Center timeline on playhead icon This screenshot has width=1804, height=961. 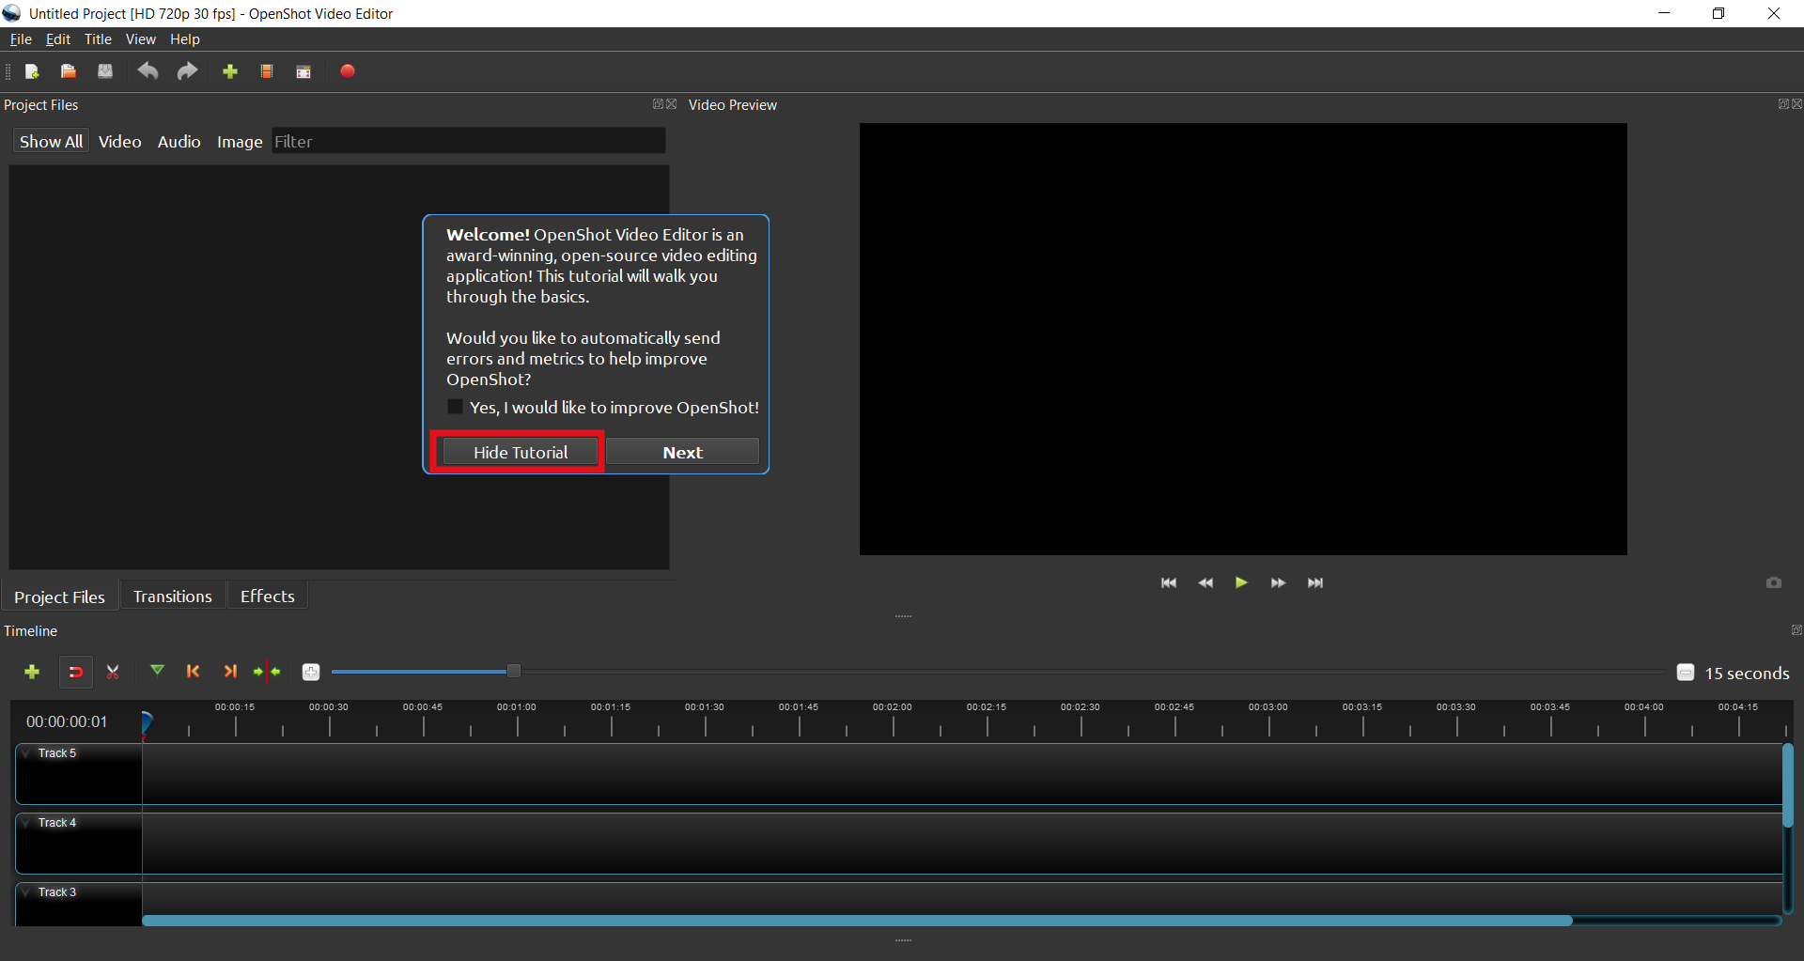267,671
